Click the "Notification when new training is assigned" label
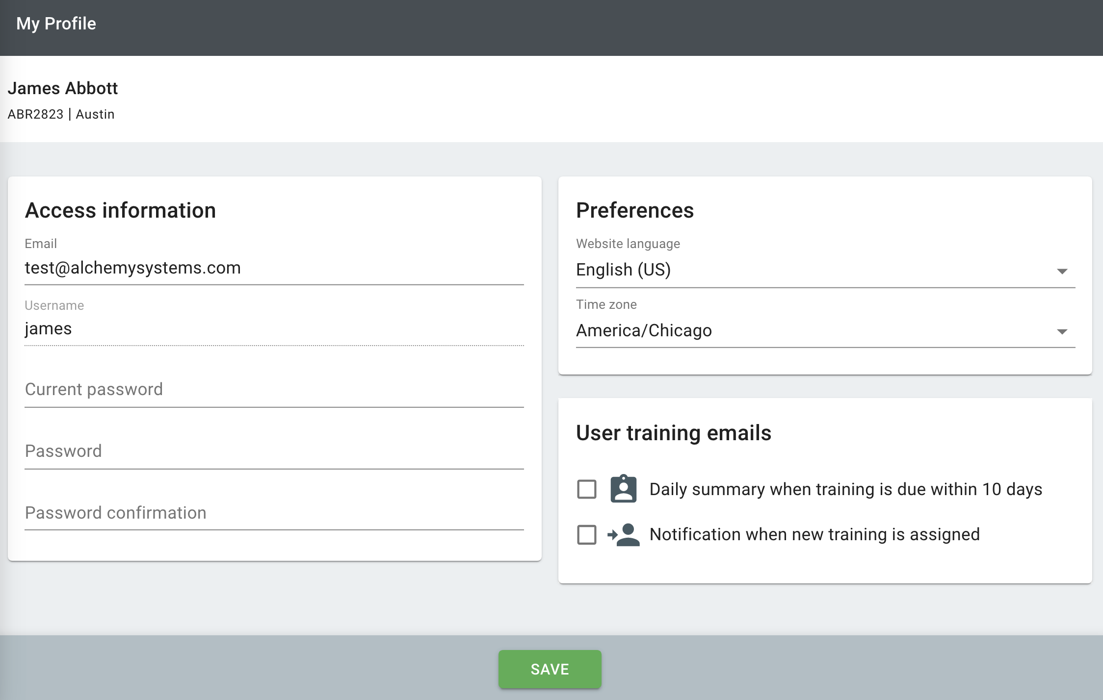The height and width of the screenshot is (700, 1103). 814,534
